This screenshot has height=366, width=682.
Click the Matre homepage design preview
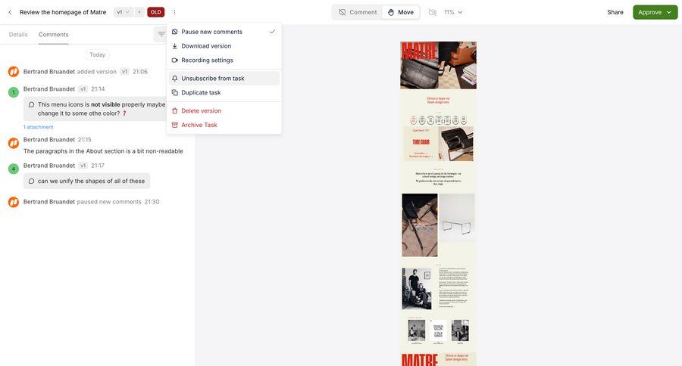click(x=438, y=203)
